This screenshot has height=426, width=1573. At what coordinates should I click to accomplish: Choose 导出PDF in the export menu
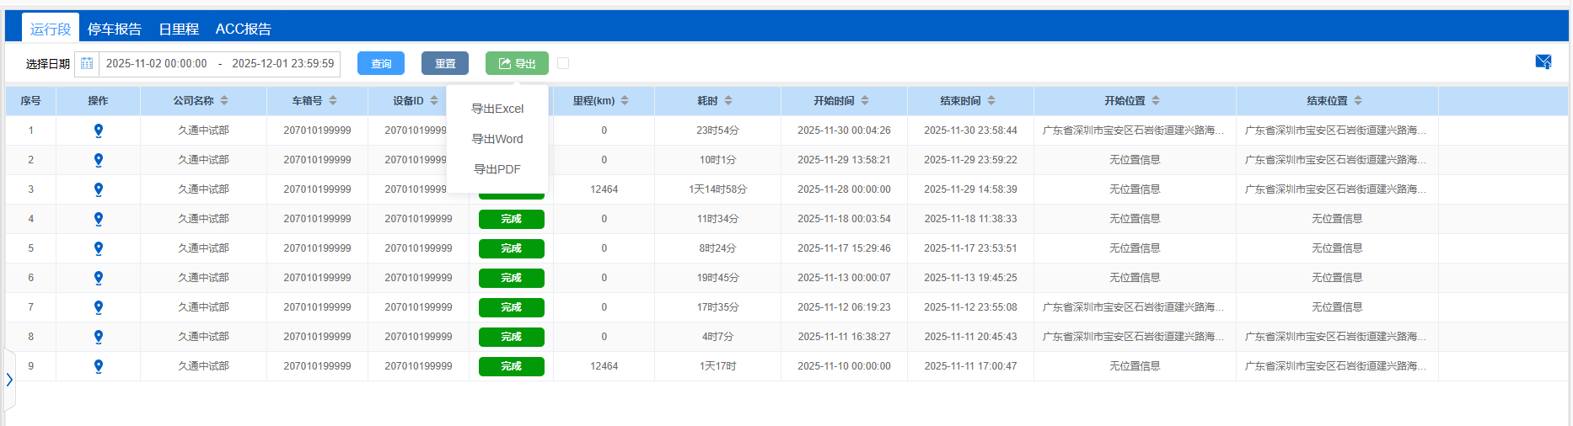click(497, 169)
